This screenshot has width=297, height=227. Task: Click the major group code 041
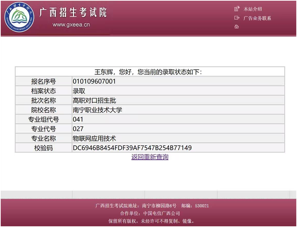[x=78, y=119]
